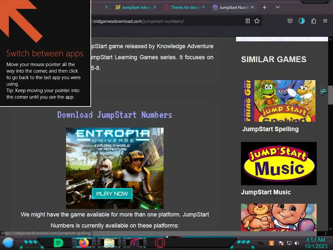Close the Thanks for downl tab
Viewport: 333px width, 250px height.
(204, 7)
